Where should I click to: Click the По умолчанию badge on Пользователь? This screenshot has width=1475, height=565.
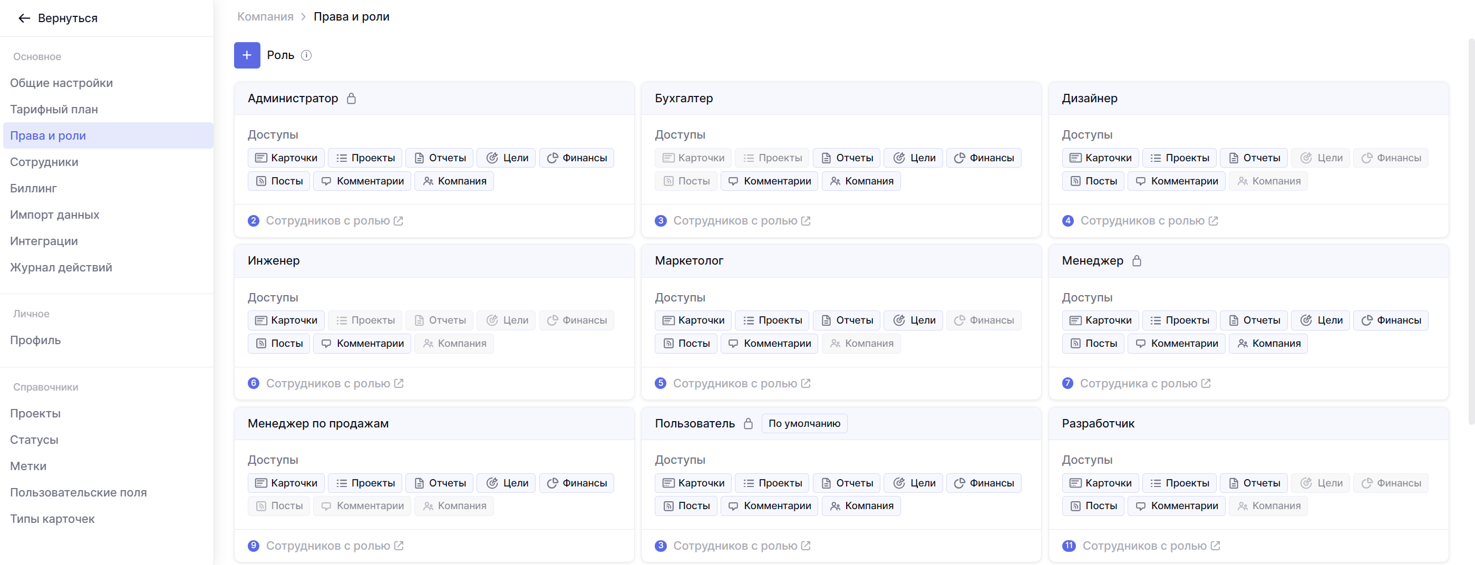click(804, 424)
